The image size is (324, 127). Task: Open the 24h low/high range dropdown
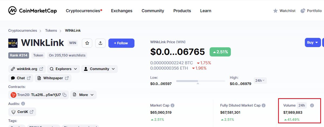coord(260,80)
